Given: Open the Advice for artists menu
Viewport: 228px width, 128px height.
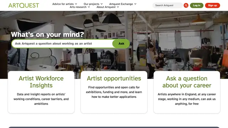Looking at the screenshot, I should (63, 4).
